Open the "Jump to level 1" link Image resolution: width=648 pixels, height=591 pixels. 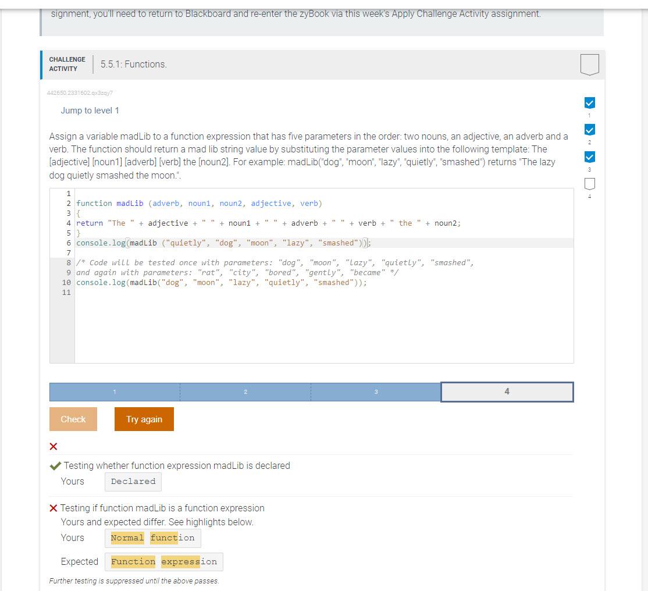(x=90, y=110)
